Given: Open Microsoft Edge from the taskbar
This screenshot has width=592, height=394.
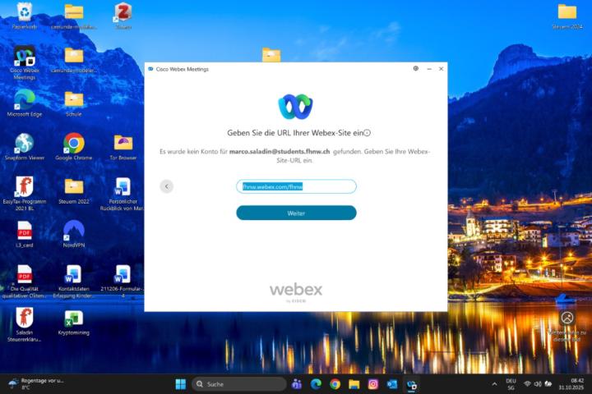Looking at the screenshot, I should 316,384.
